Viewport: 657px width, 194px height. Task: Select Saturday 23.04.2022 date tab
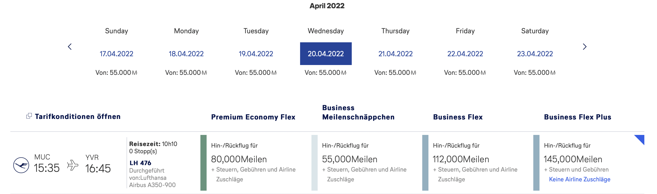535,54
